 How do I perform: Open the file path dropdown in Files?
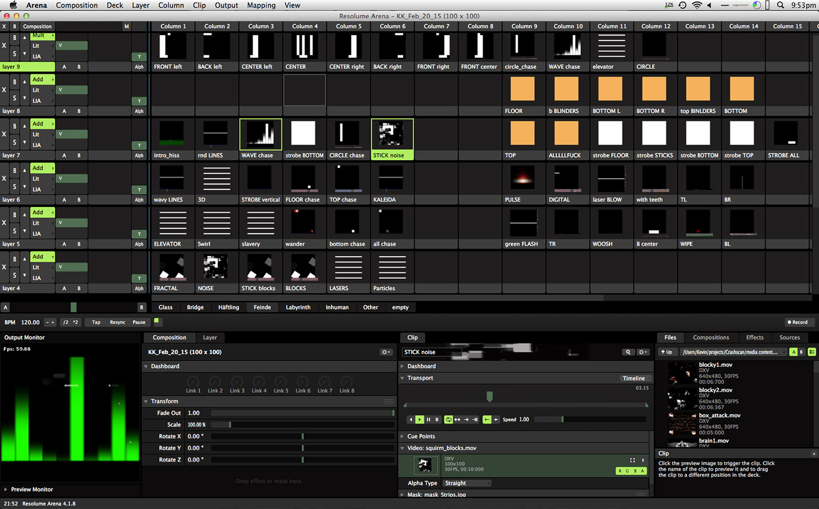(x=732, y=352)
